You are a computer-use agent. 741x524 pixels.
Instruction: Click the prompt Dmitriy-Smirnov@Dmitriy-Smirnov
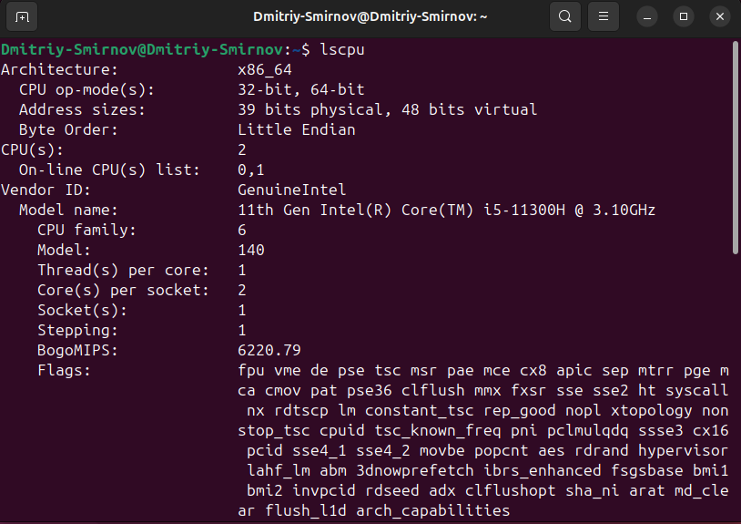click(x=142, y=49)
